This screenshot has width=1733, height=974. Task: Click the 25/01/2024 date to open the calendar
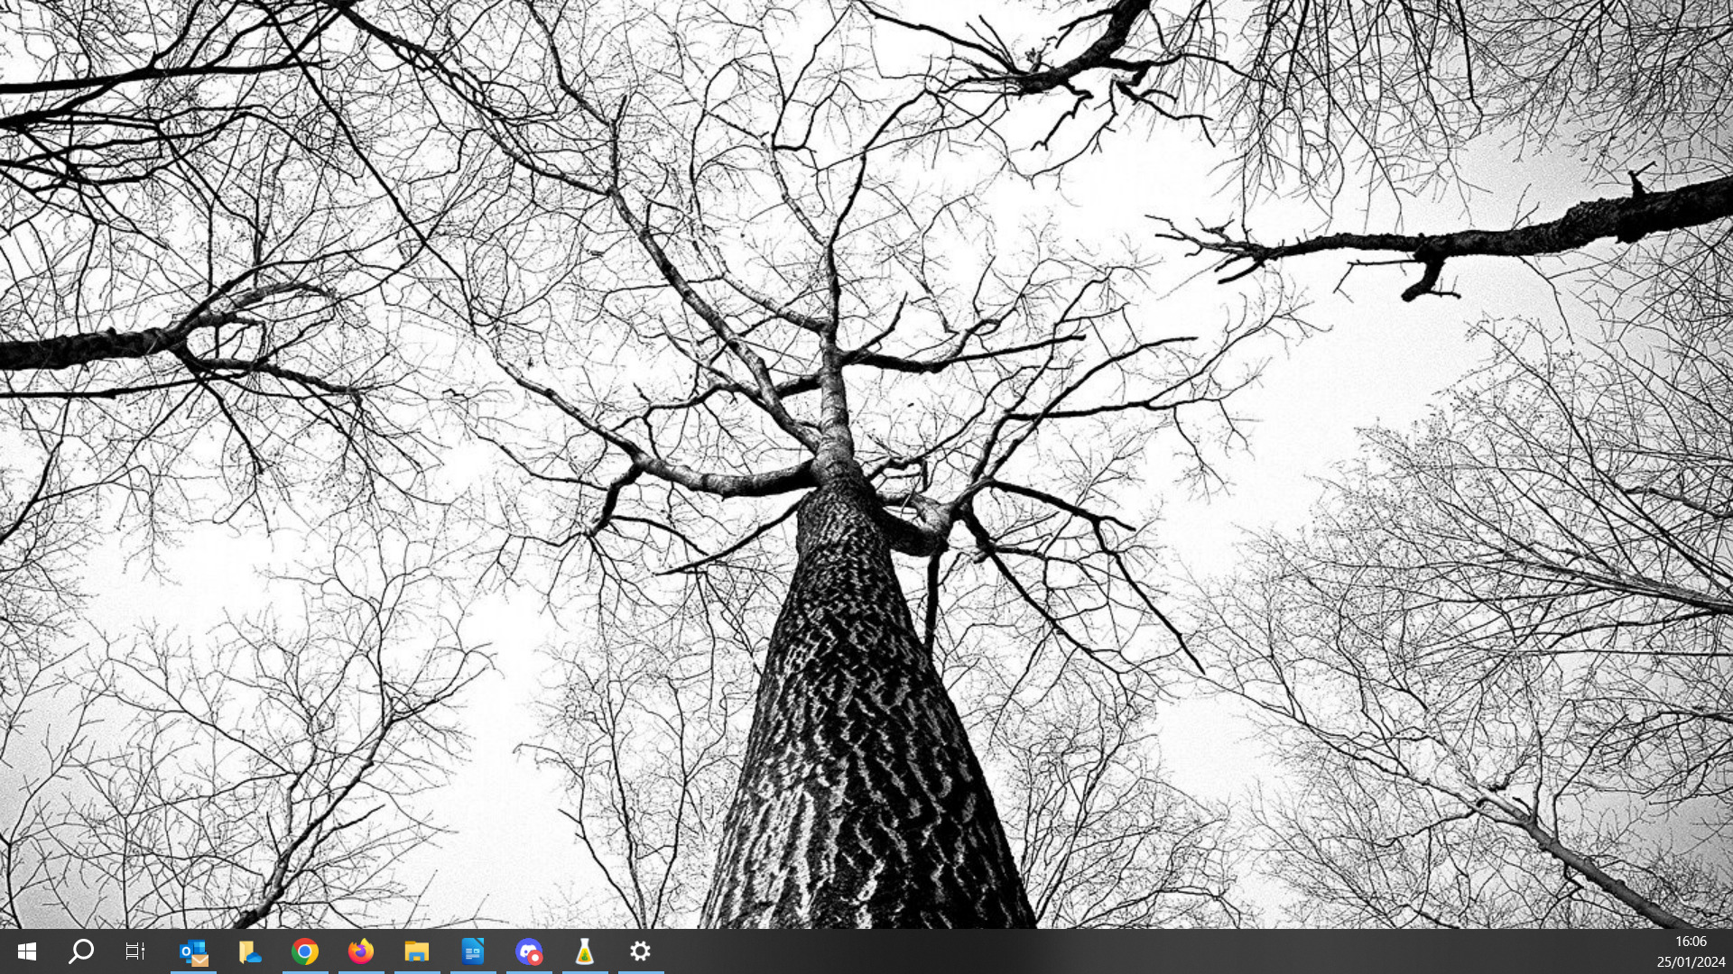[x=1691, y=962]
